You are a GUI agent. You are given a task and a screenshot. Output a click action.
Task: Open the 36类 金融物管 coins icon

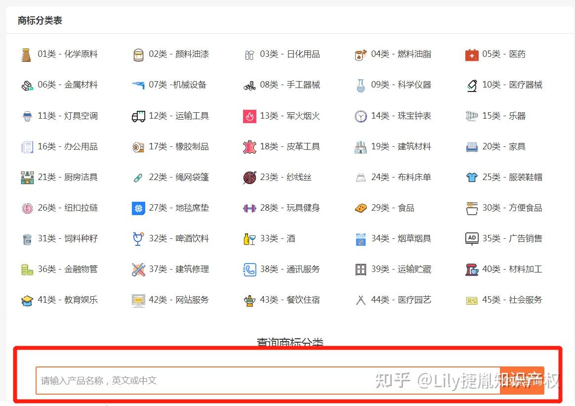[28, 269]
